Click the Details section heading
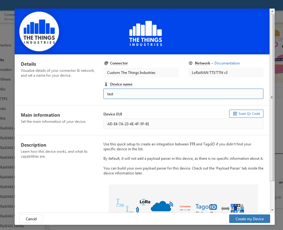The image size is (283, 230). point(28,64)
